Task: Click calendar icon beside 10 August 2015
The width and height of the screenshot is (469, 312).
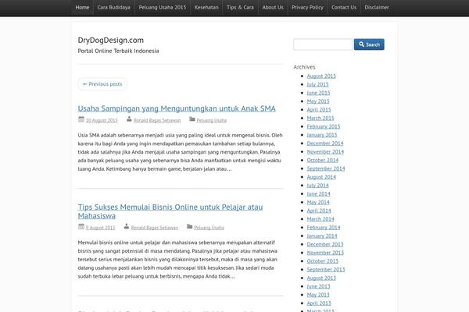Action: point(81,119)
